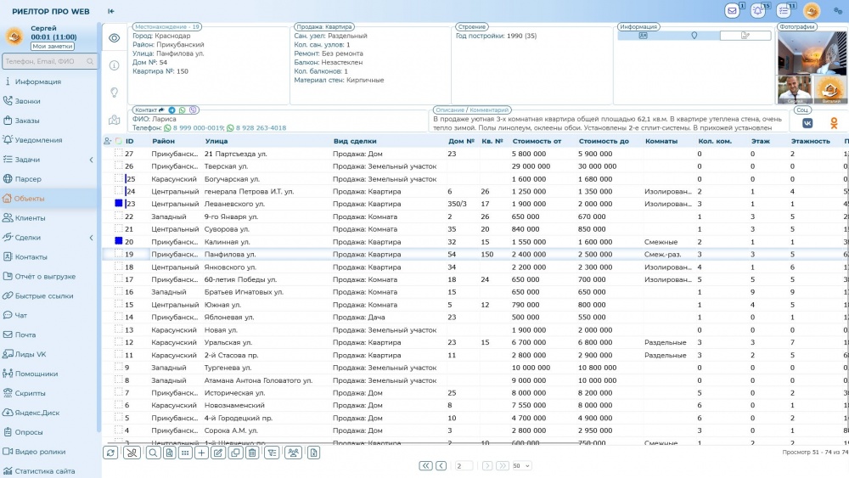Expand the Сделки sidebar submenu

(91, 238)
